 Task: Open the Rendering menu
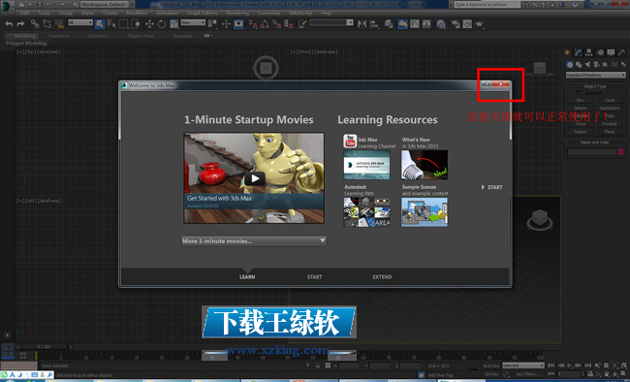pyautogui.click(x=237, y=13)
